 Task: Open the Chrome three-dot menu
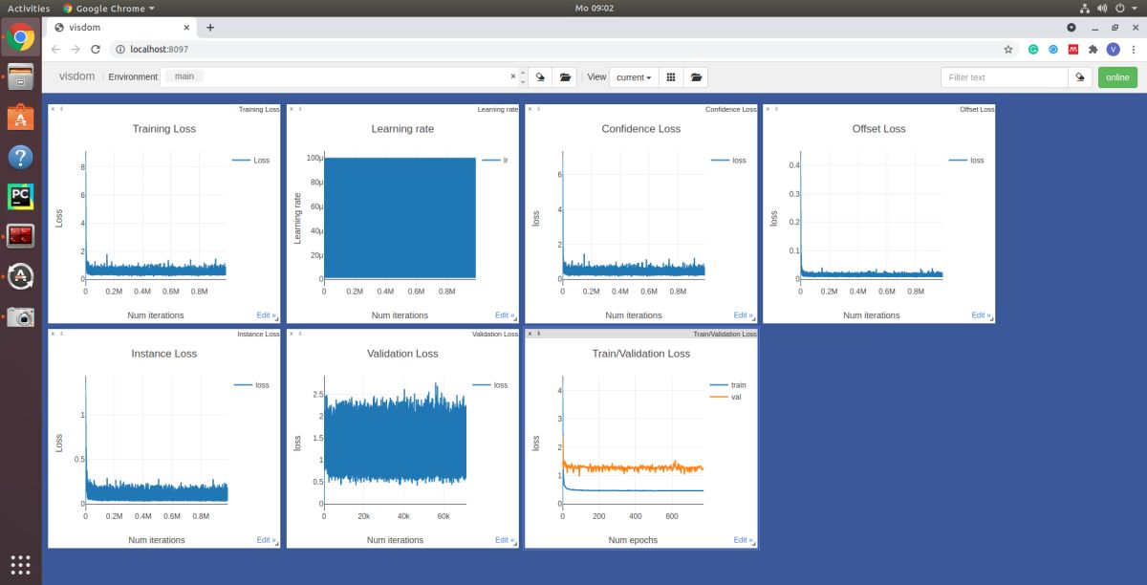coord(1134,49)
